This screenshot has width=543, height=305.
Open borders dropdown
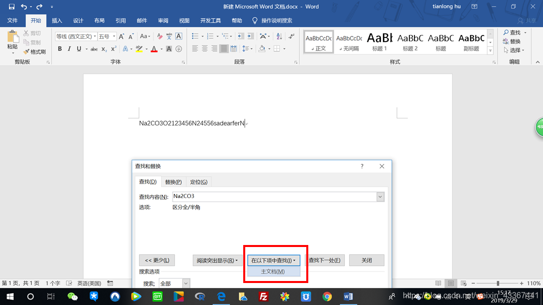coord(284,49)
